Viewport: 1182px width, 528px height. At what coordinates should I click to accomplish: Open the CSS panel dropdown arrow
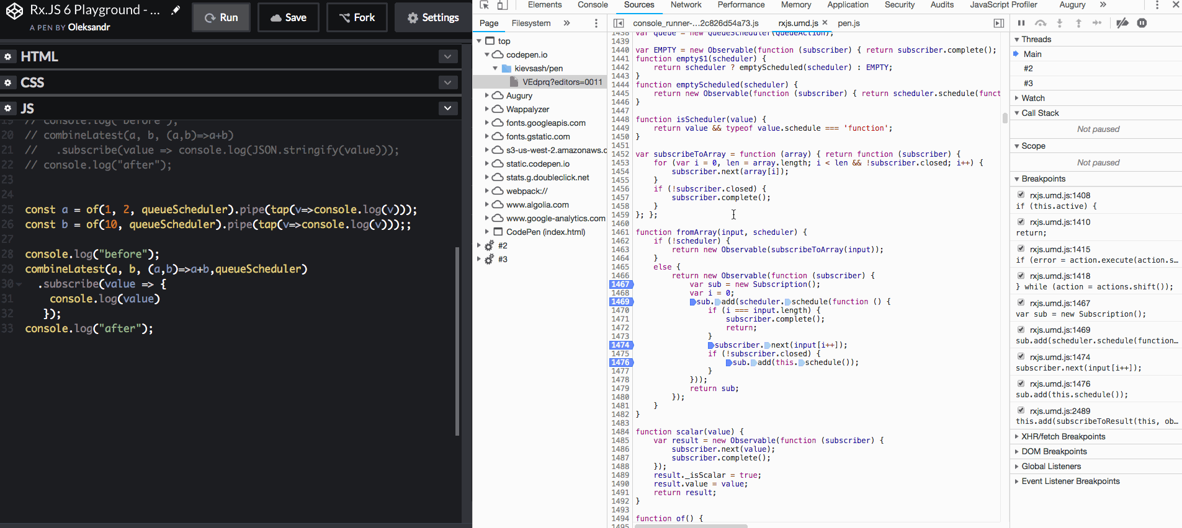(447, 82)
